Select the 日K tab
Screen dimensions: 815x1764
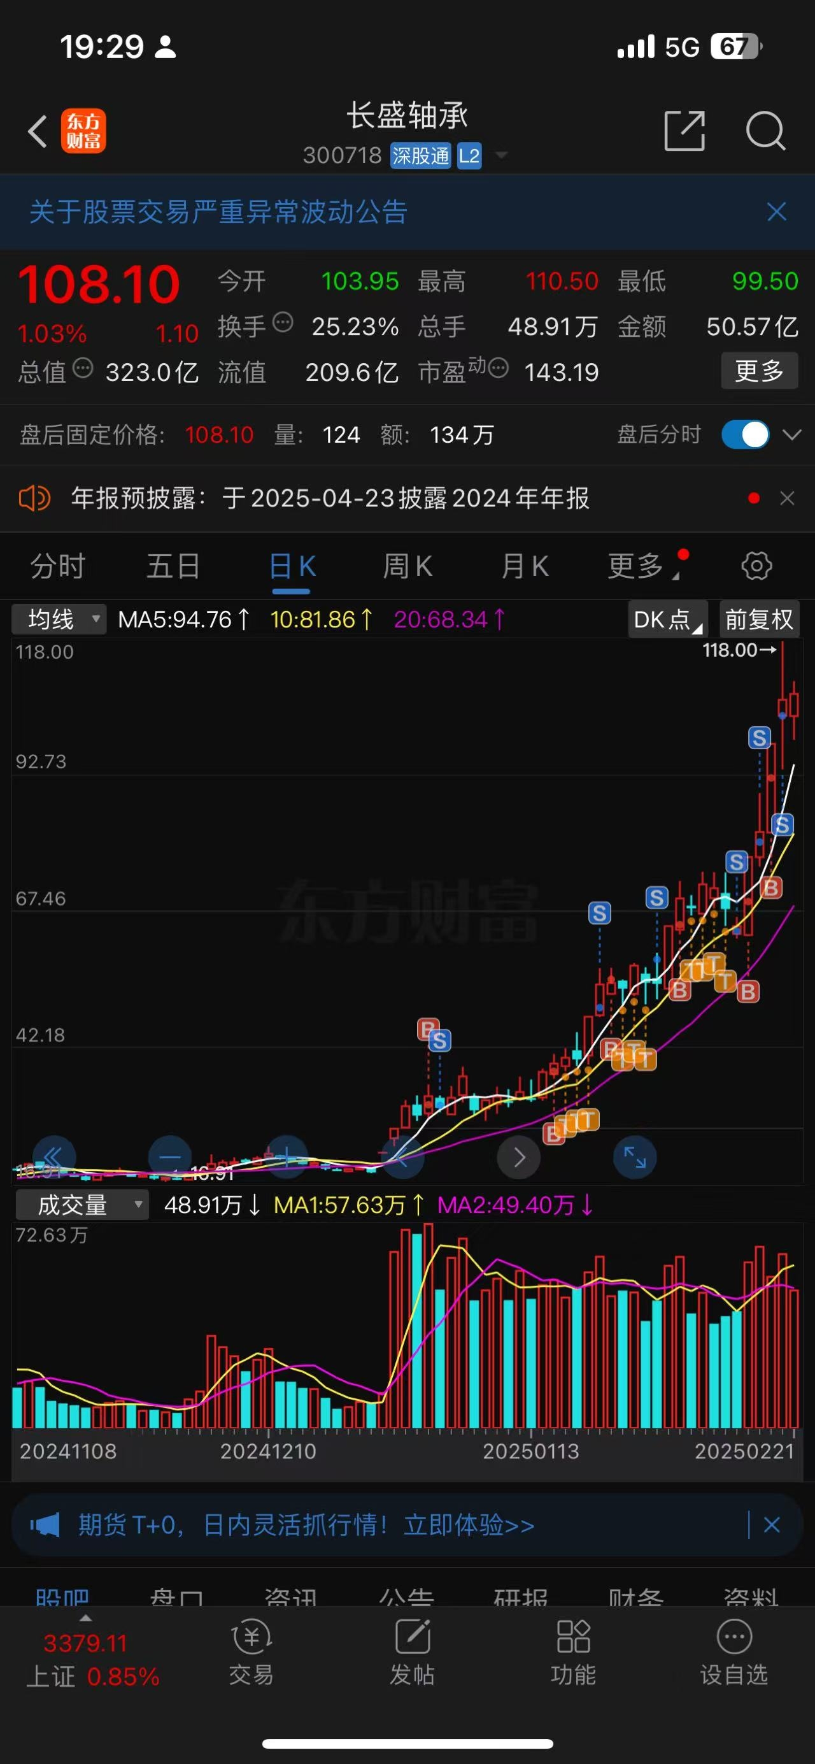point(292,567)
